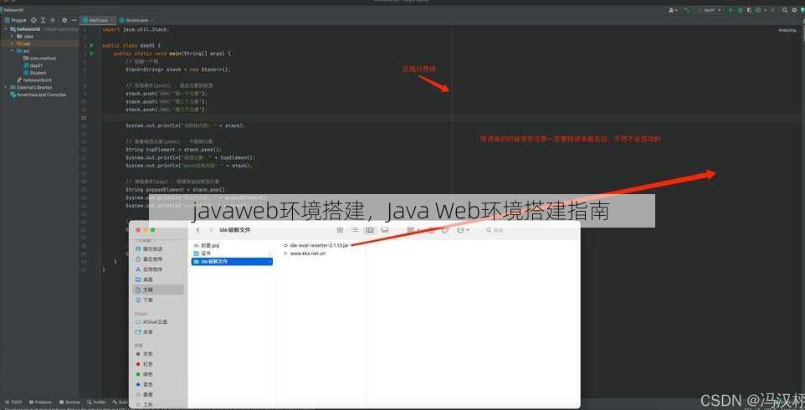Viewport: 805px width, 410px height.
Task: Select the 红色 red tag in Finder sidebar
Action: [x=158, y=364]
